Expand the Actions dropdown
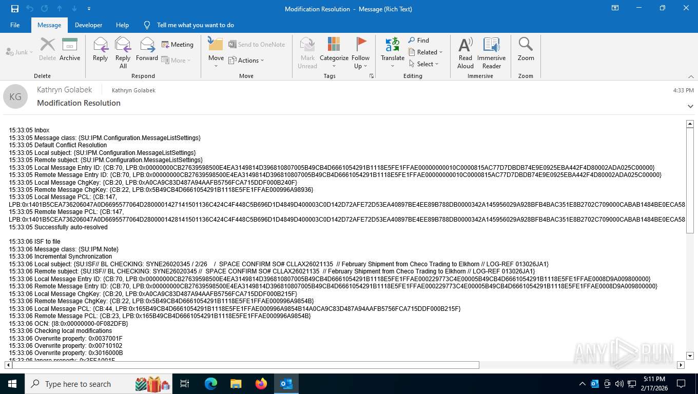The height and width of the screenshot is (394, 698). (x=246, y=60)
